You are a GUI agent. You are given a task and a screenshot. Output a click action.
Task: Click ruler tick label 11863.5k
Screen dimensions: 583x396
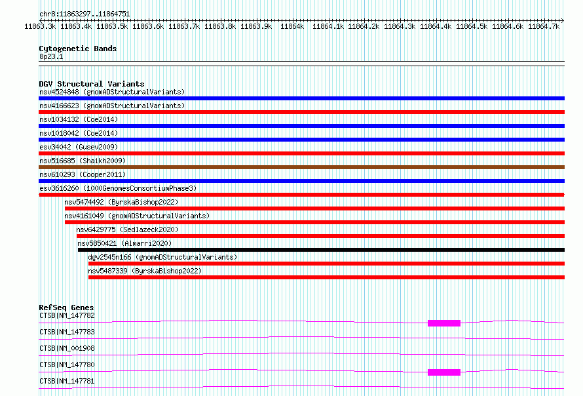[112, 26]
